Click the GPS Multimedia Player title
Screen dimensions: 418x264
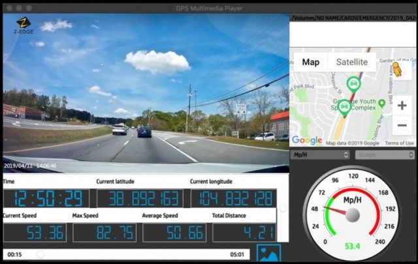209,8
